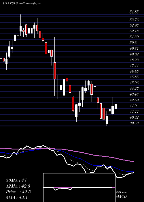Image resolution: width=144 pixels, height=202 pixels.
Task: Click the 42.69 price axis label
Action: pyautogui.click(x=134, y=100)
